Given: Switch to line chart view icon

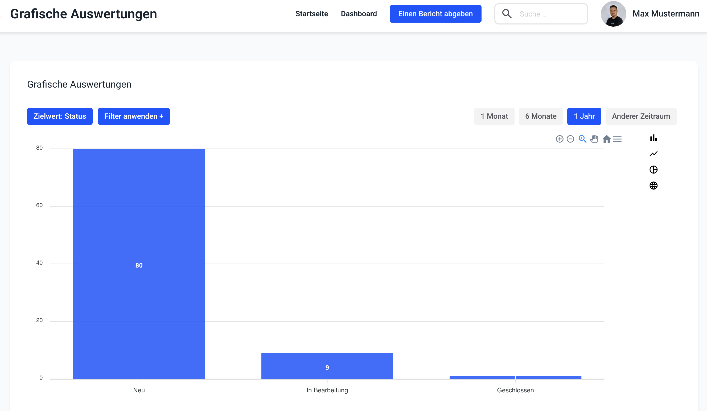Looking at the screenshot, I should tap(653, 154).
